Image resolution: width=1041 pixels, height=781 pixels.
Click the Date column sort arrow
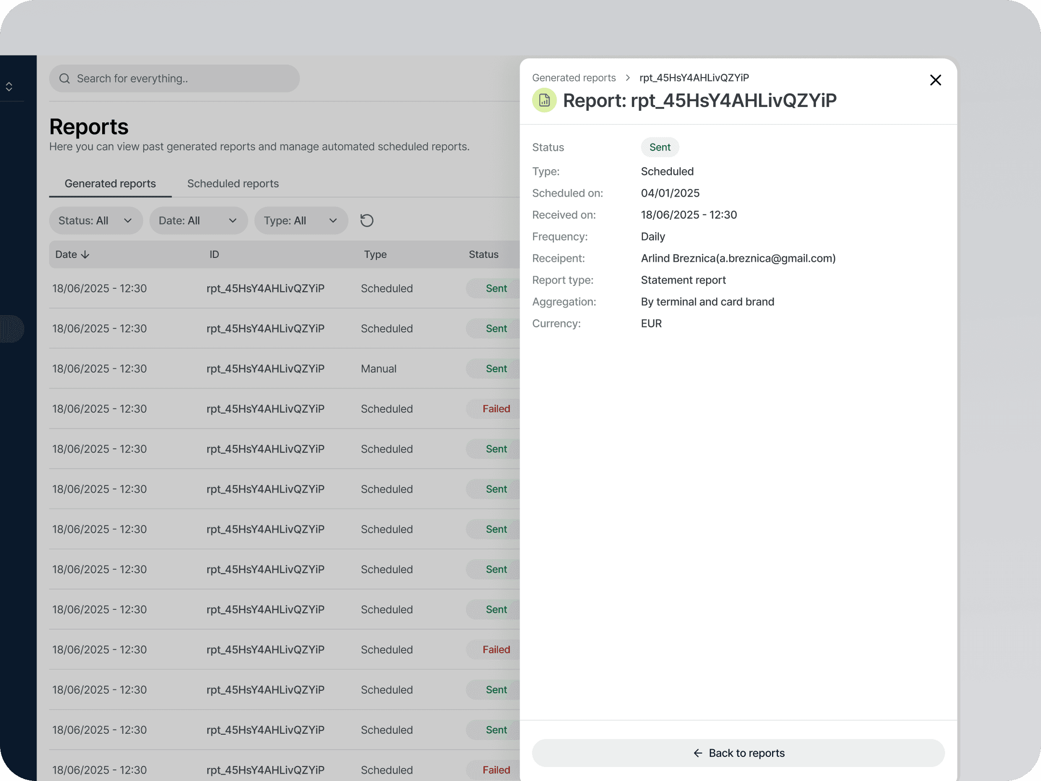[85, 255]
